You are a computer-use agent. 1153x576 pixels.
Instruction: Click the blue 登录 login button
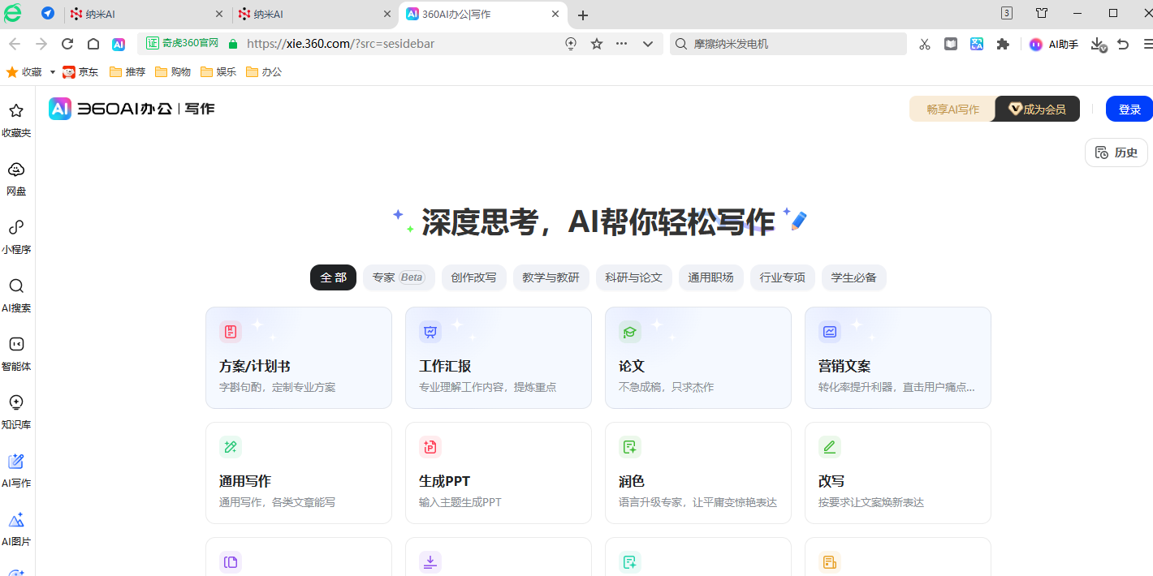coord(1129,110)
